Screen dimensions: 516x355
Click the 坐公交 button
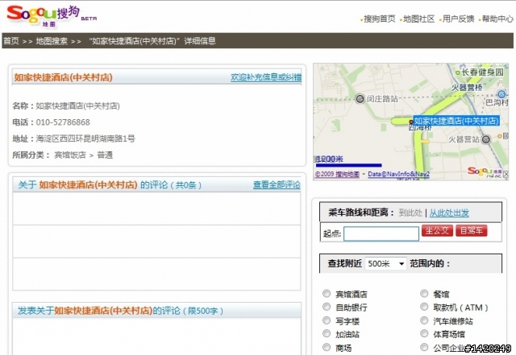[437, 231]
